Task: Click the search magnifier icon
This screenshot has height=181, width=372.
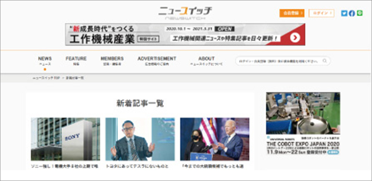Action: tap(324, 61)
